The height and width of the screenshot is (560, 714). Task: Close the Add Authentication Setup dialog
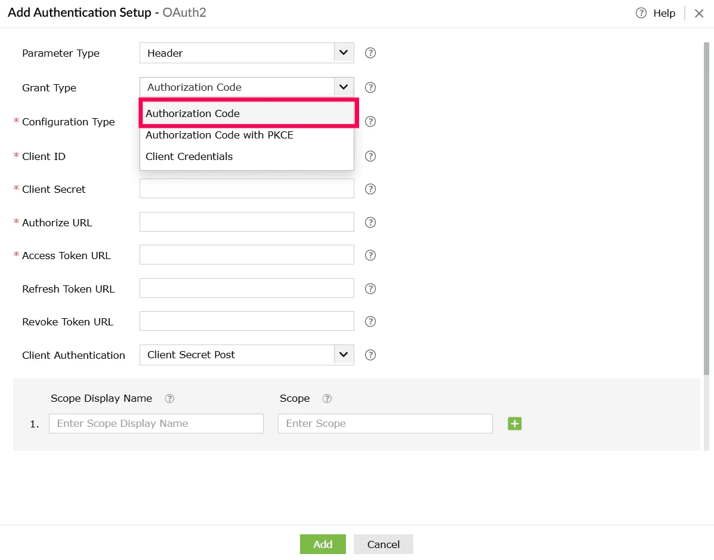[x=699, y=13]
